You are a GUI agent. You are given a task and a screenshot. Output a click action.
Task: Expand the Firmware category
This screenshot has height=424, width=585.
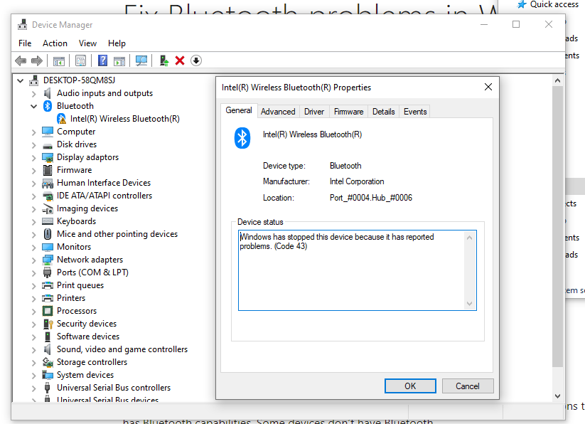(33, 171)
